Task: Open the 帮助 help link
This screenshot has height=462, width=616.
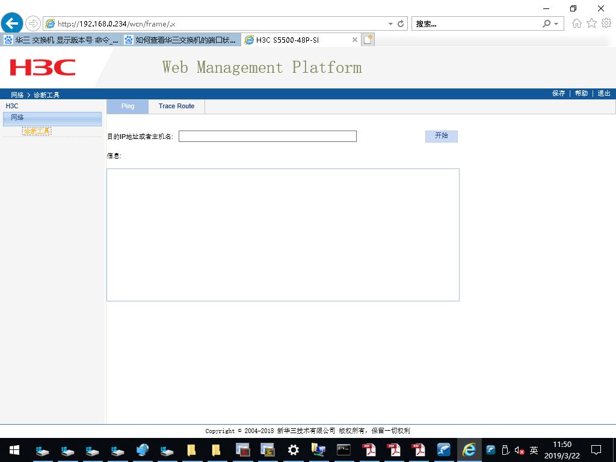Action: 581,93
